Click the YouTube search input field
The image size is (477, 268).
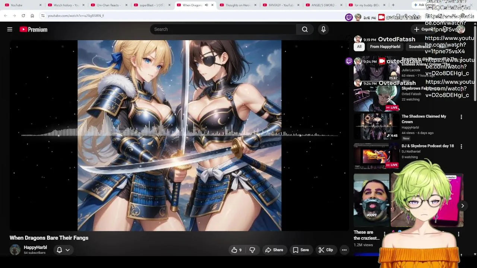(x=224, y=29)
